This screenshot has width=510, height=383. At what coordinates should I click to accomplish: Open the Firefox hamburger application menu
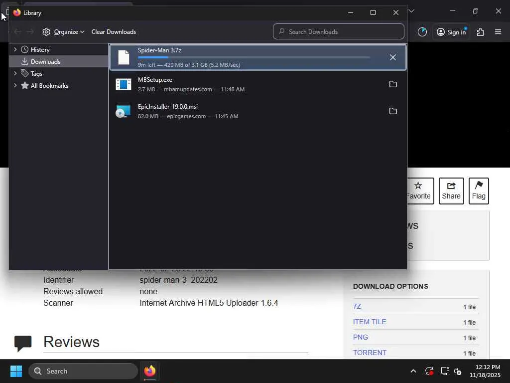click(498, 32)
